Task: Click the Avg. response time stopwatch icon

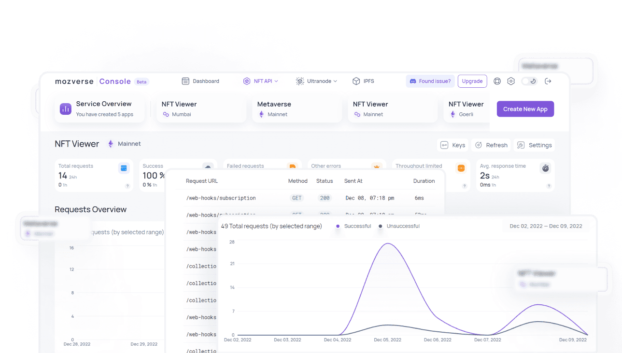Action: (x=545, y=168)
